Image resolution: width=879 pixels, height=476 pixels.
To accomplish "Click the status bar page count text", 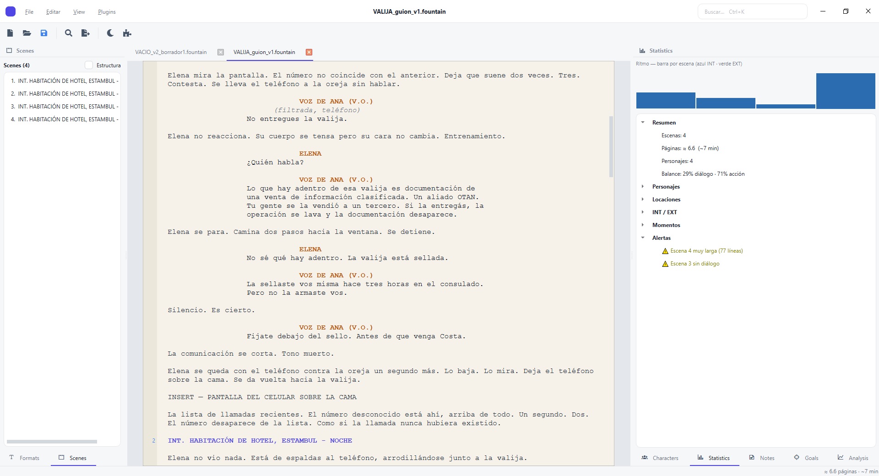I will pyautogui.click(x=851, y=471).
